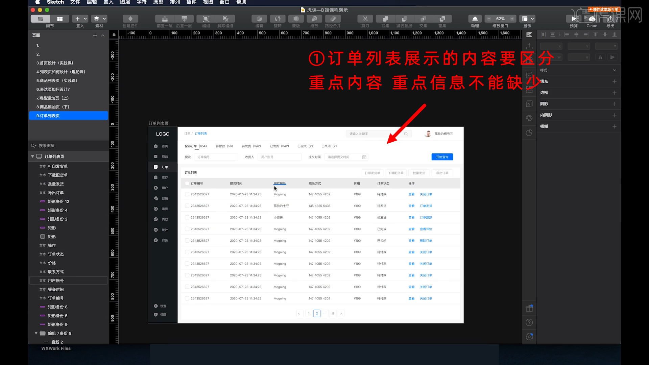The width and height of the screenshot is (649, 365).
Task: Click page 2 pagination button
Action: click(x=317, y=313)
